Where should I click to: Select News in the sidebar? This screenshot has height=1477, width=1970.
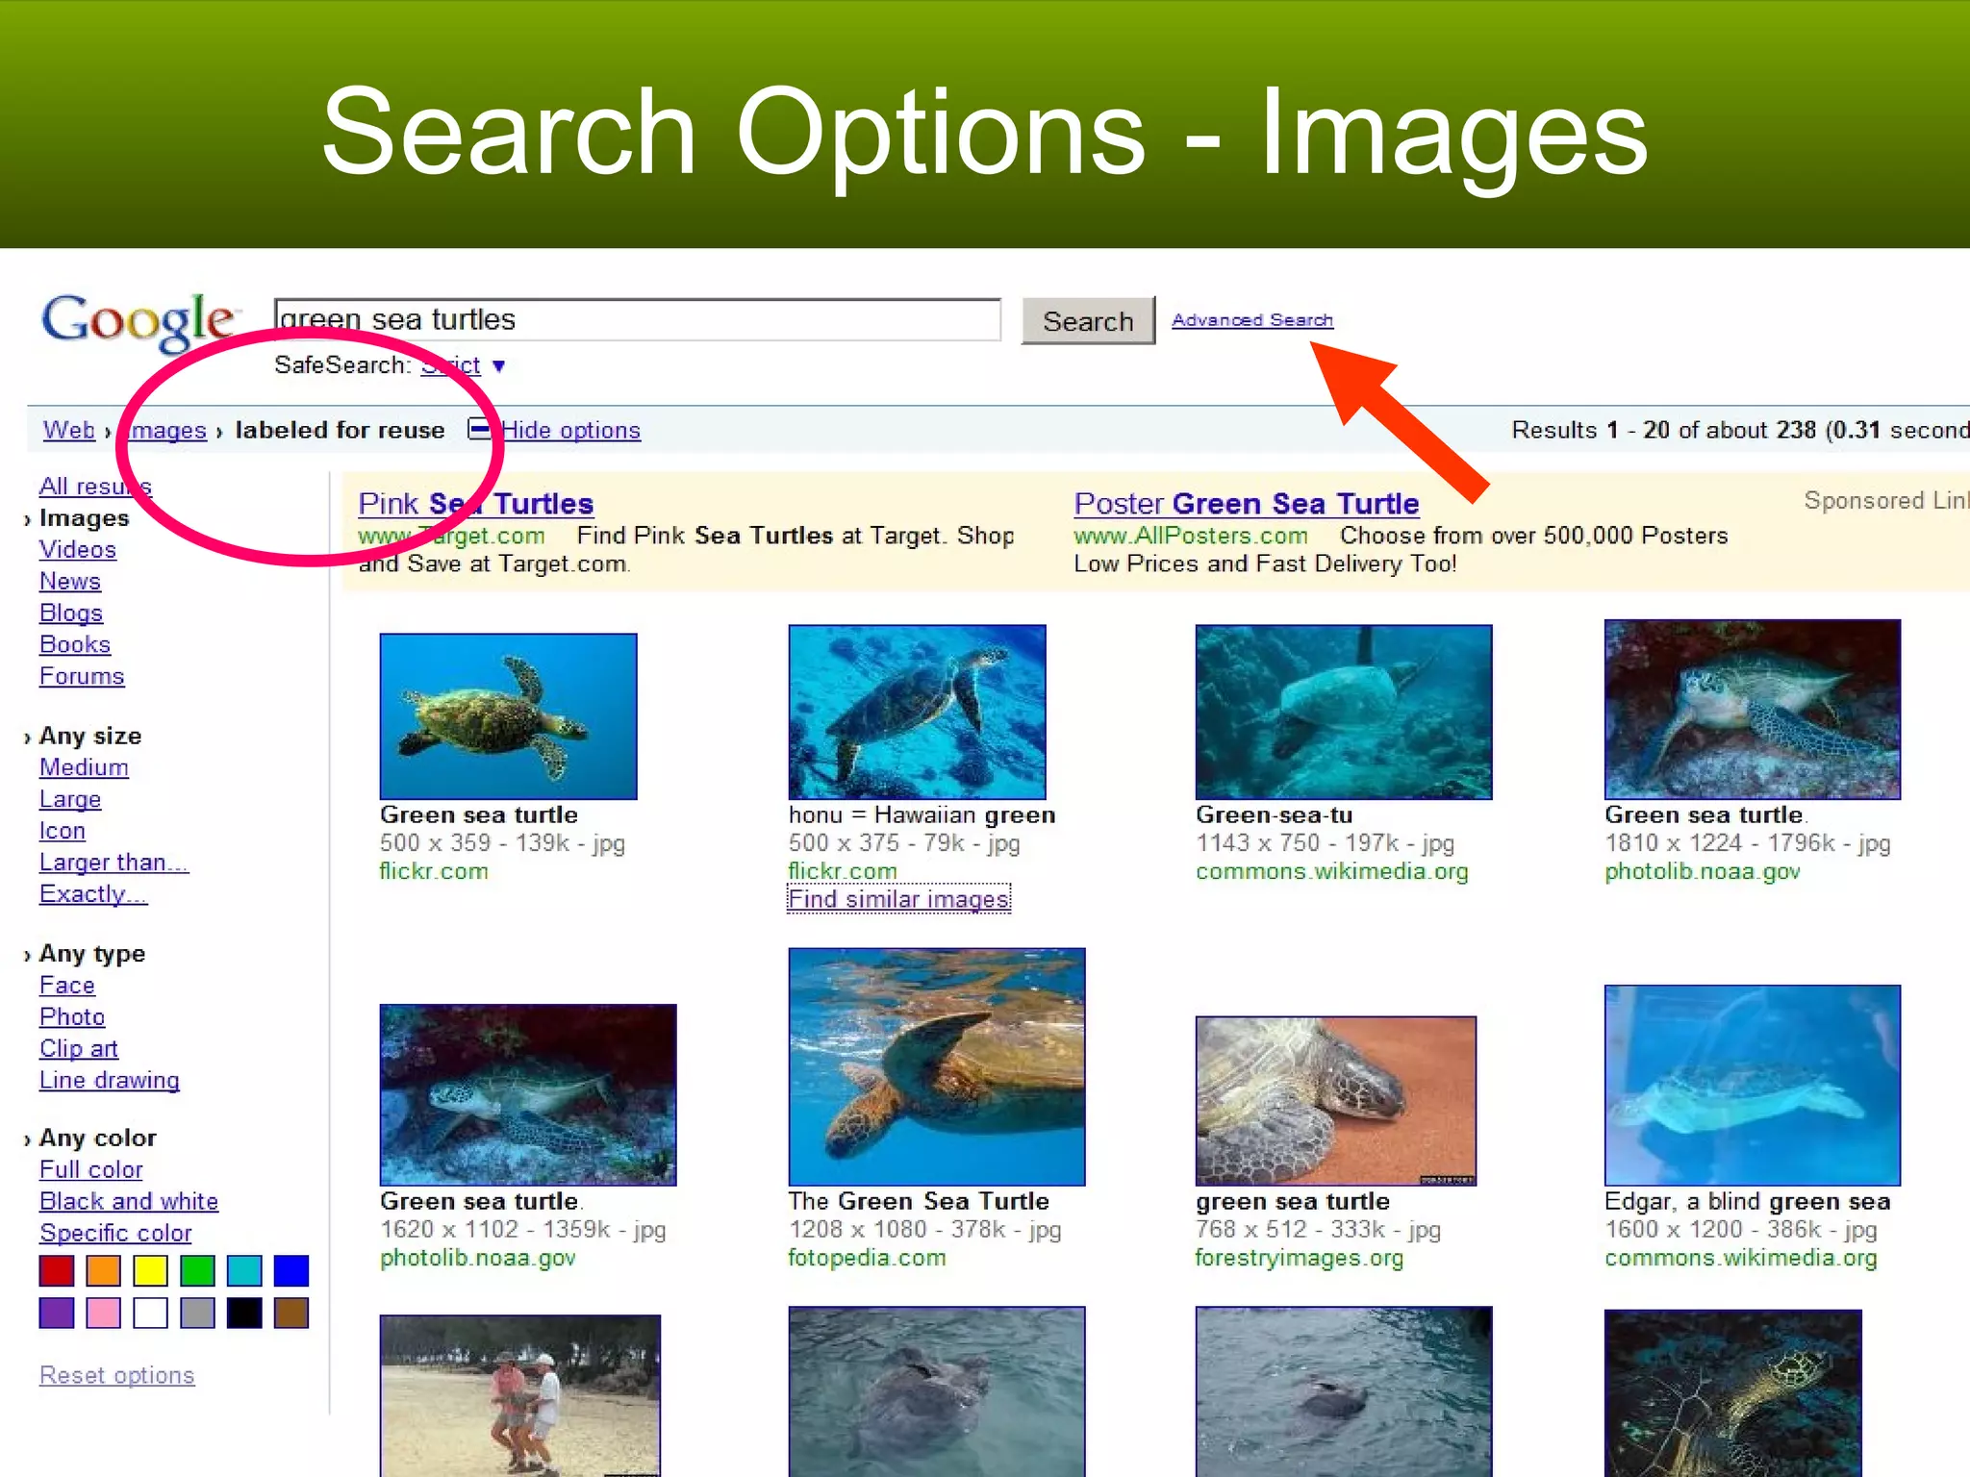pos(70,581)
